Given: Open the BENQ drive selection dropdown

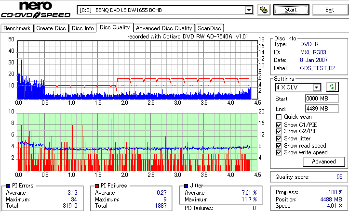Looking at the screenshot, I should coord(165,10).
